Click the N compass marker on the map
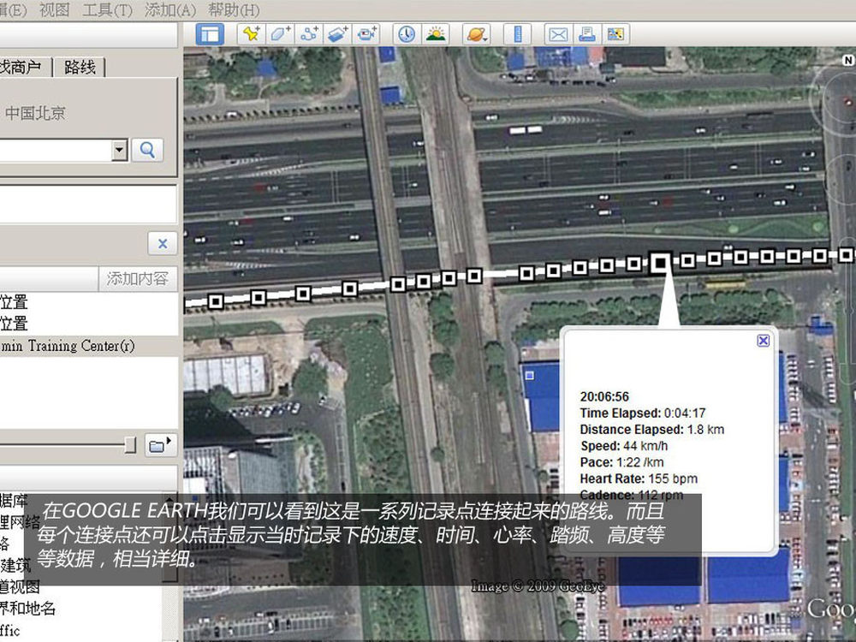856x642 pixels. pyautogui.click(x=847, y=60)
